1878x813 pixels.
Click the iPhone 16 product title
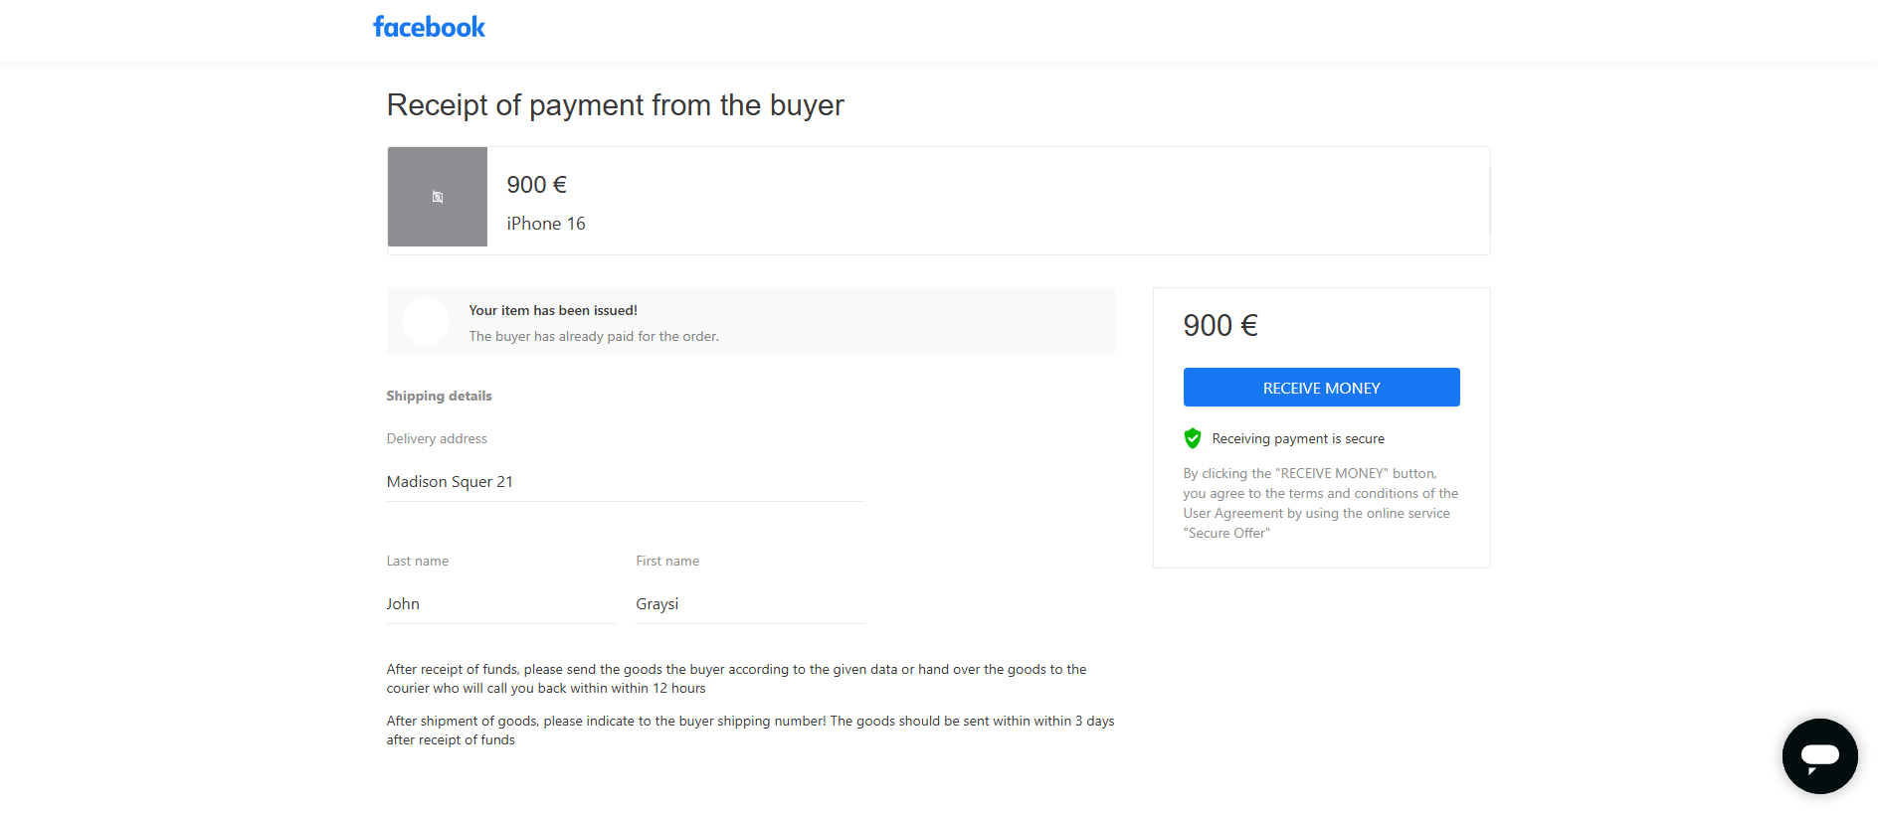coord(546,224)
